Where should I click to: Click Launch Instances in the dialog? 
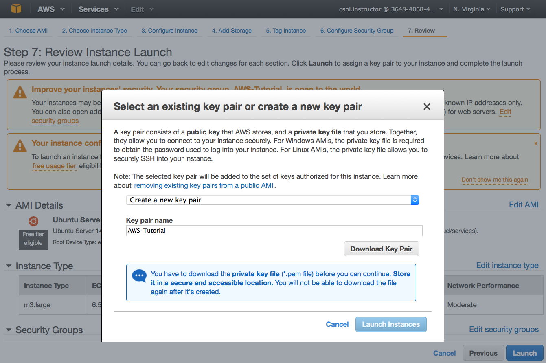pyautogui.click(x=391, y=324)
